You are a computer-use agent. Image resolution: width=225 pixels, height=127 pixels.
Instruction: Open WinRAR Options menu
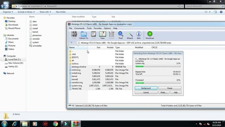[107, 28]
